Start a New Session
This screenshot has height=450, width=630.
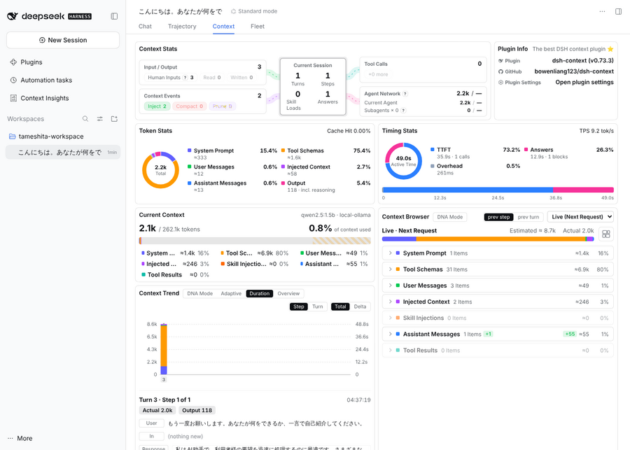click(x=63, y=40)
